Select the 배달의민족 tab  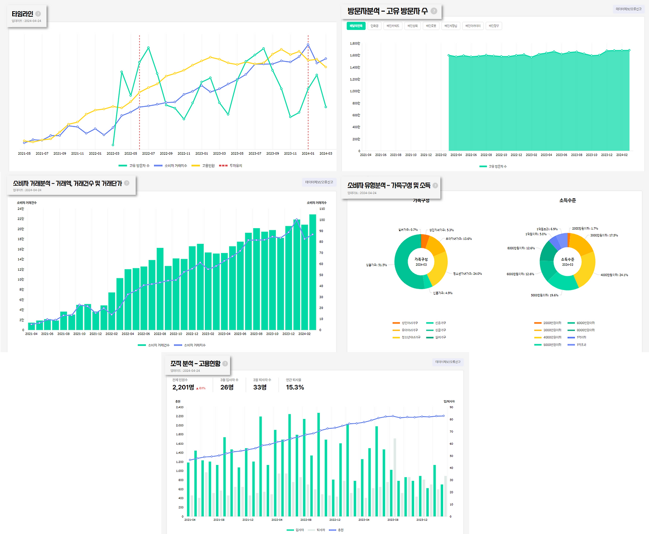pos(356,26)
